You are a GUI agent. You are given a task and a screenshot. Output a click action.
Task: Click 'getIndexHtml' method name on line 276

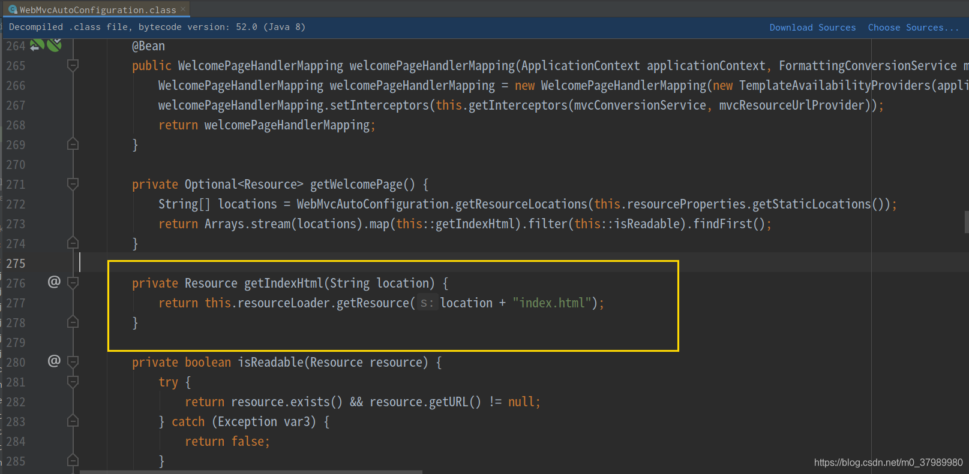283,283
